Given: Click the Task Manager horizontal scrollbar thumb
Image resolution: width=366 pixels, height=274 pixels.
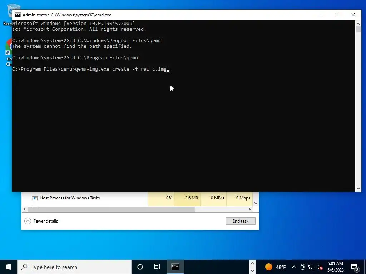Looking at the screenshot, I should click(x=111, y=209).
